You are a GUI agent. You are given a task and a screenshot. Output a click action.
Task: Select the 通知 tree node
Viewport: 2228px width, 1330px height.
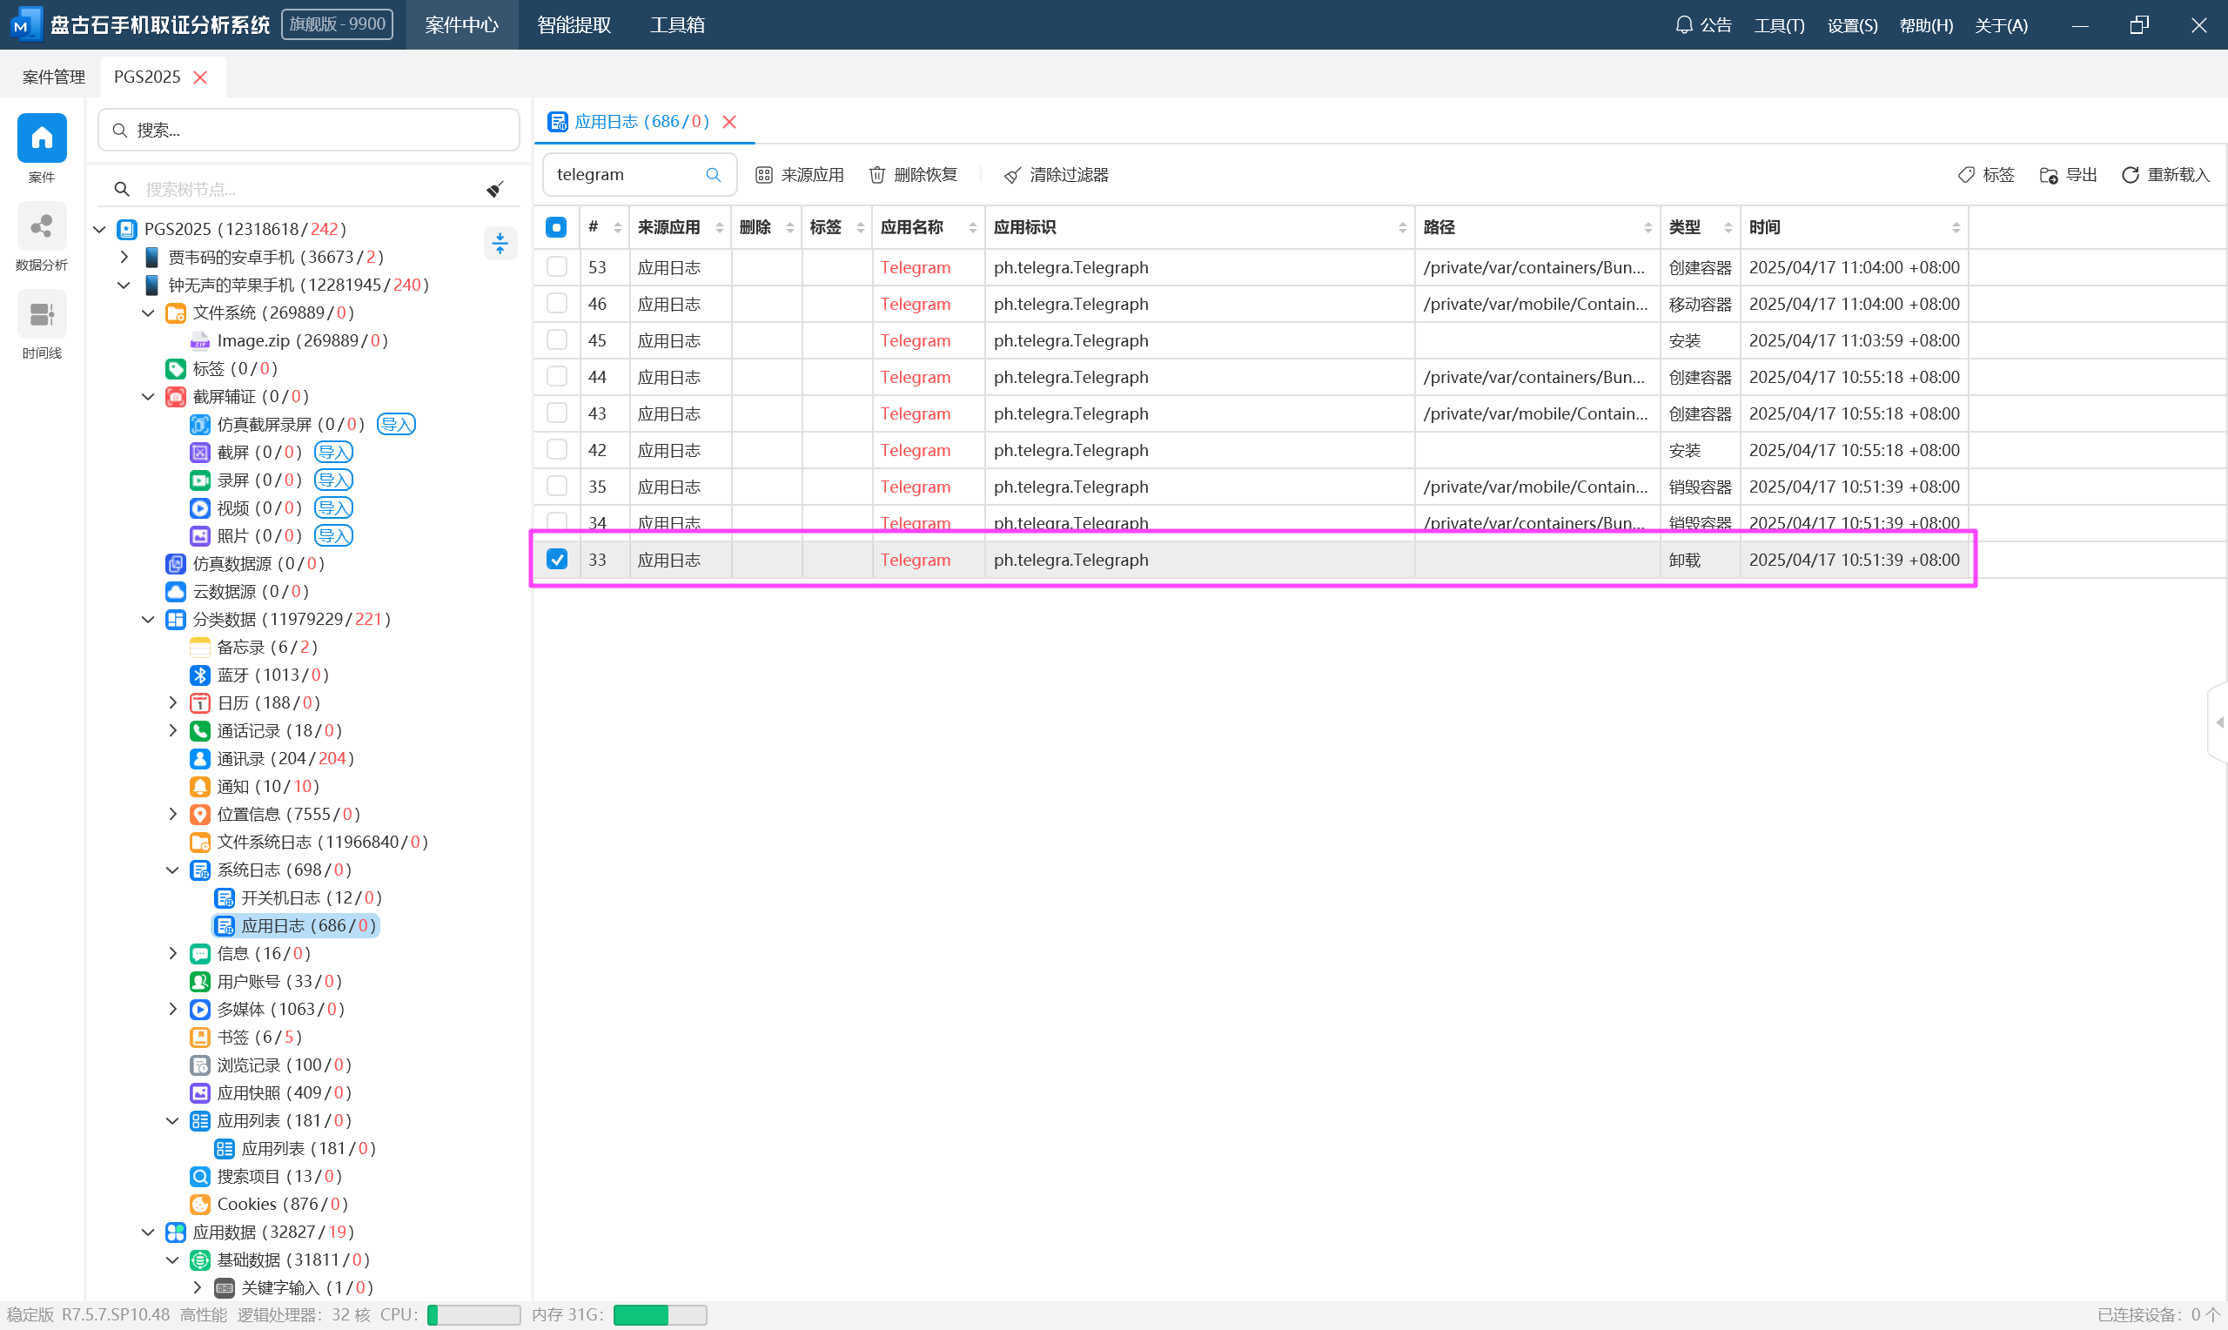(254, 786)
